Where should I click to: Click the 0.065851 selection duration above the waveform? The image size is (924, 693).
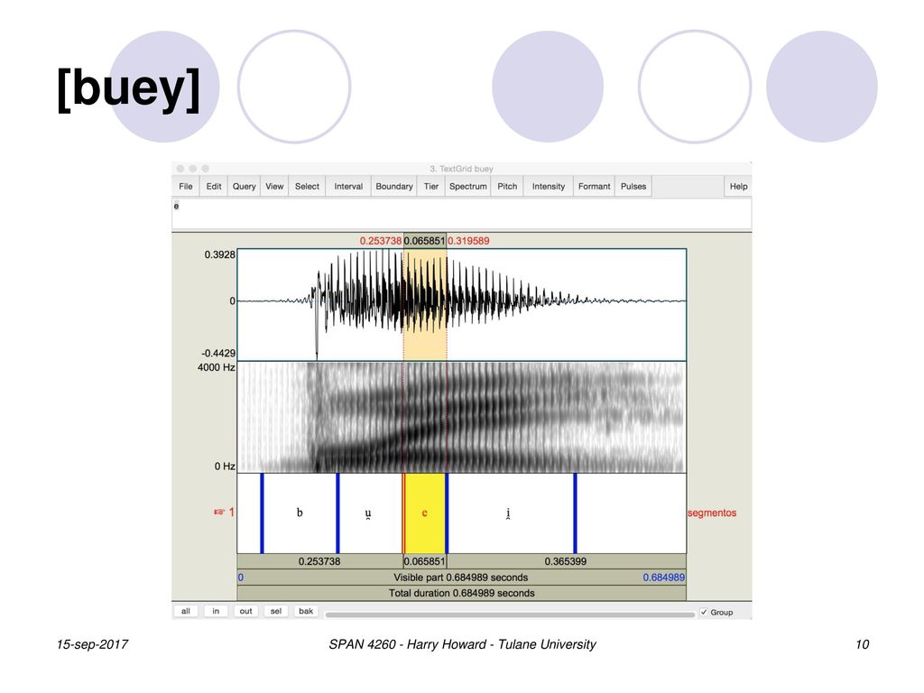click(424, 240)
